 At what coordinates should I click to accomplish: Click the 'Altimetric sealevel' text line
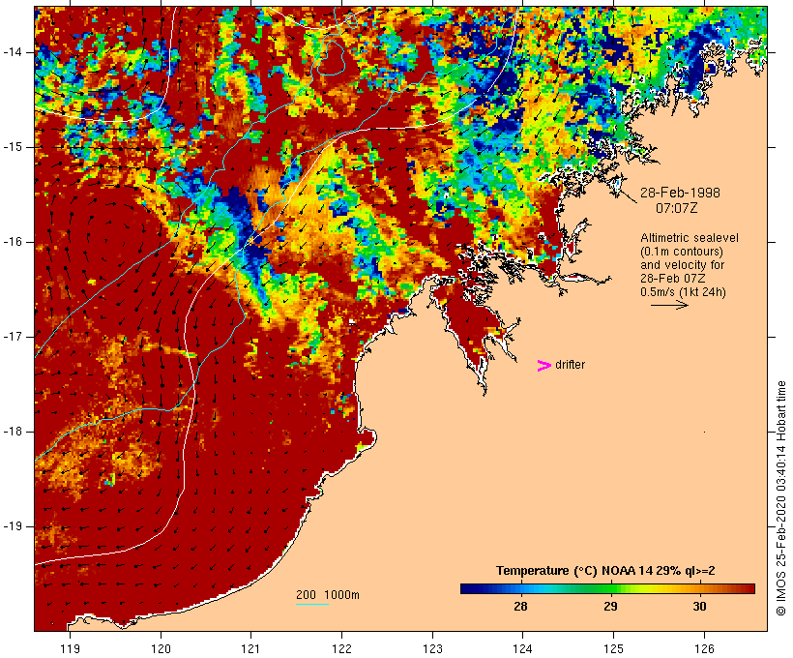tap(690, 238)
